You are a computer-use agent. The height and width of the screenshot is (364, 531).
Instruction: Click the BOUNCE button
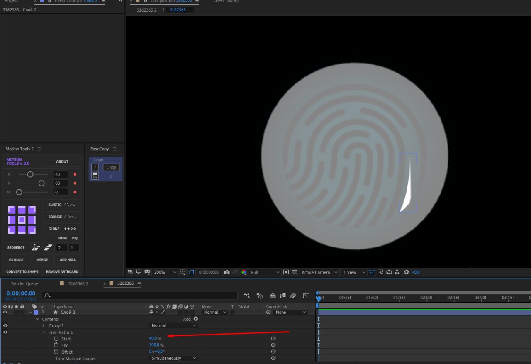pyautogui.click(x=62, y=217)
